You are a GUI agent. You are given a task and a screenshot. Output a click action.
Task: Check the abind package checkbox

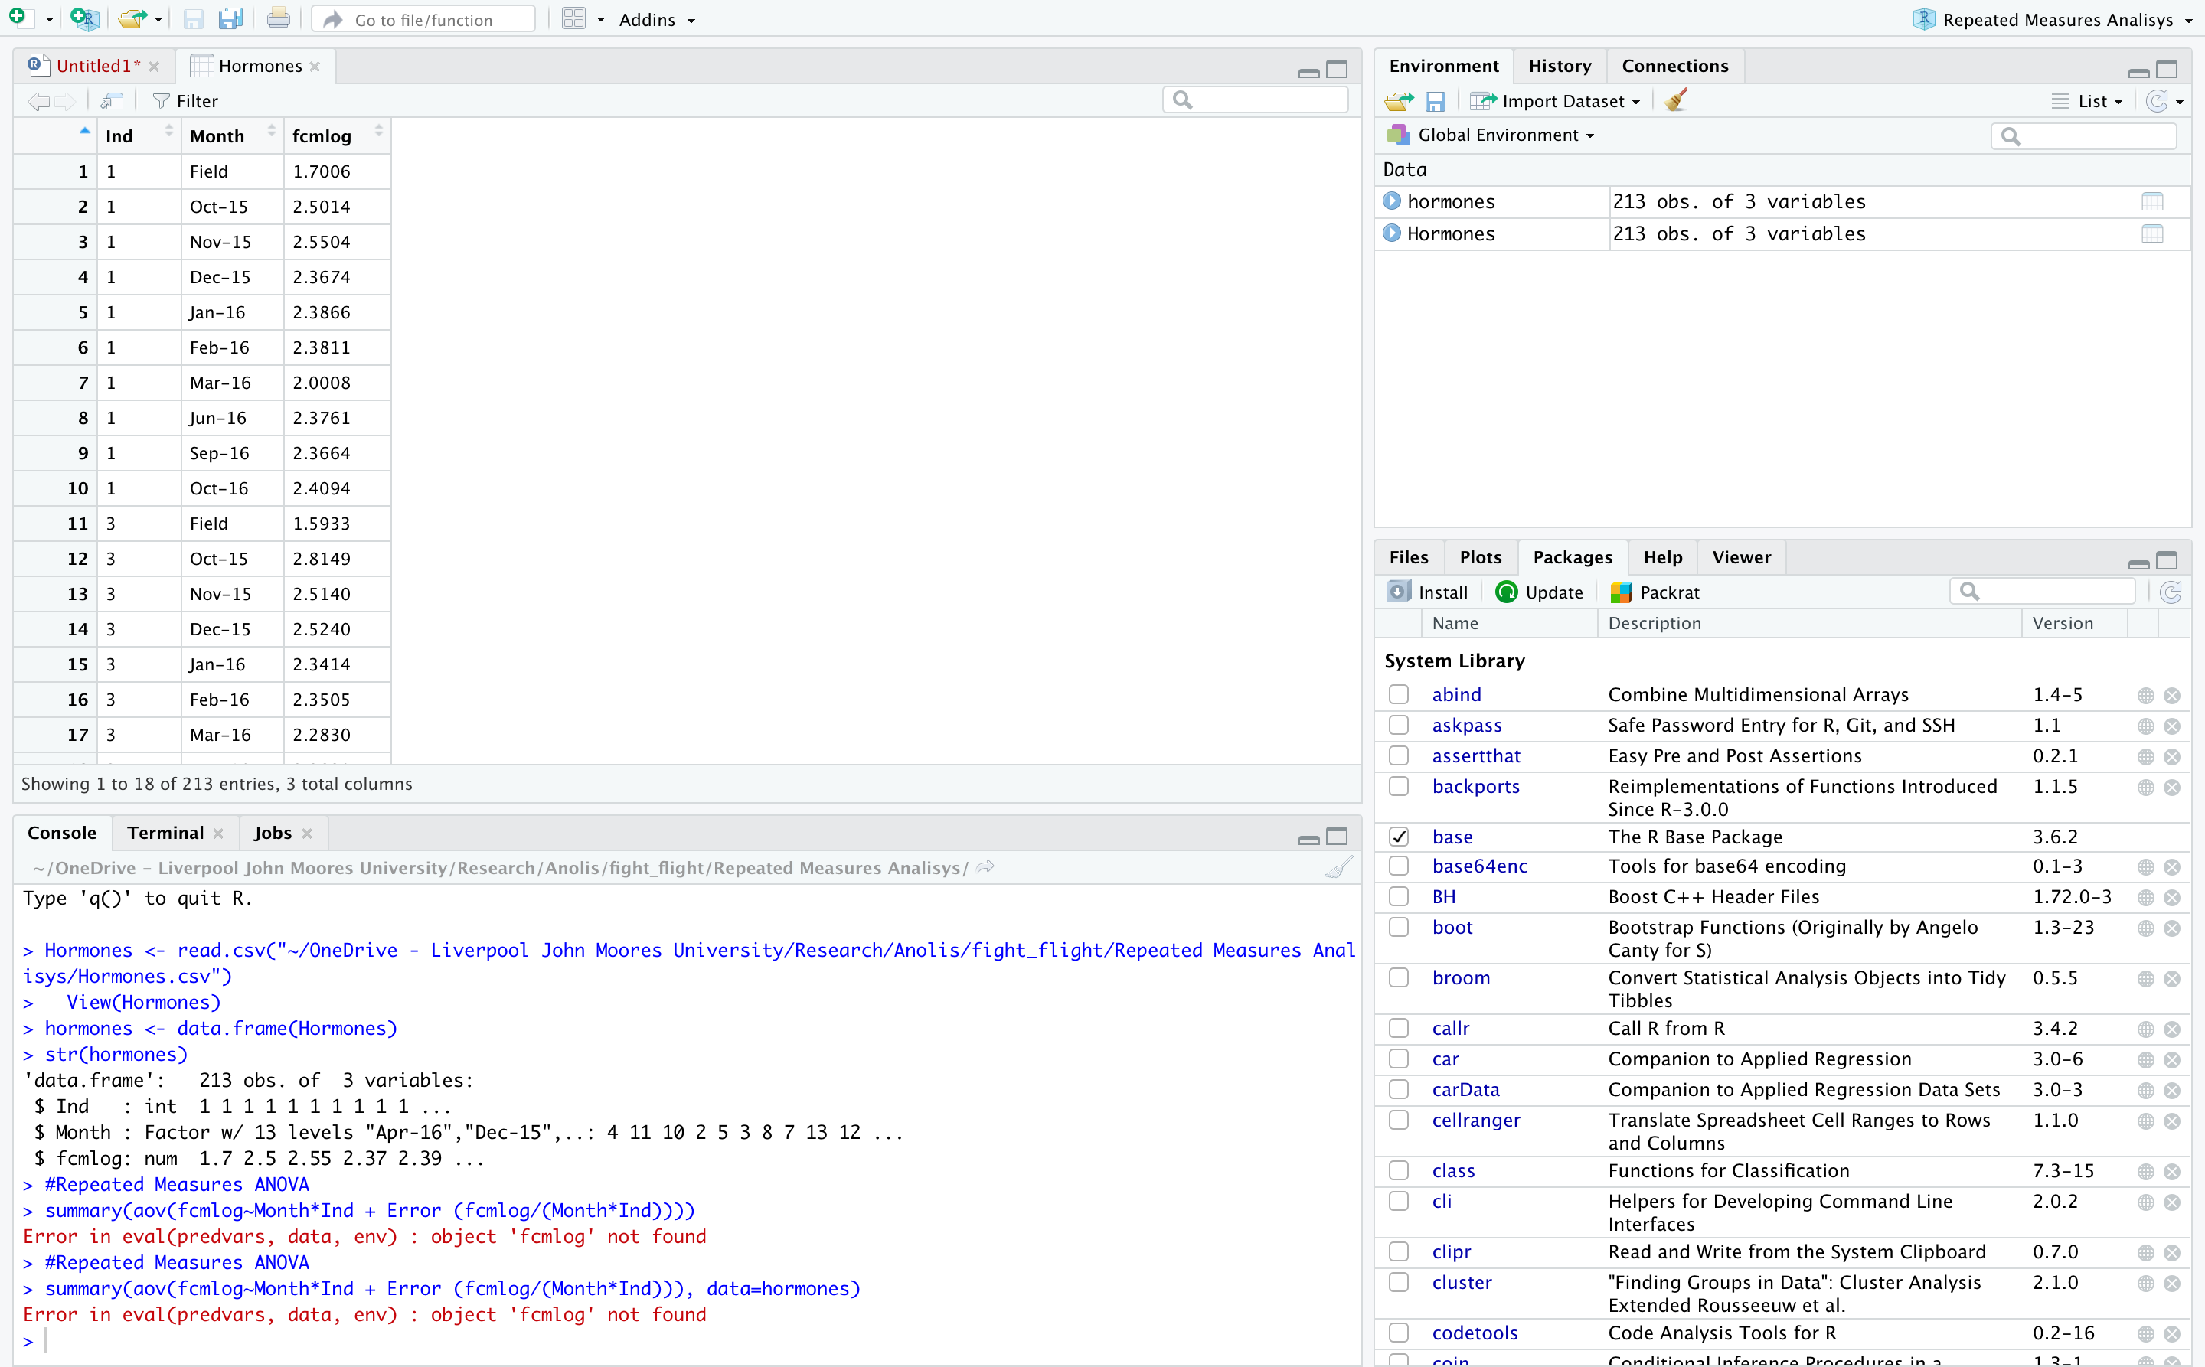(x=1398, y=694)
